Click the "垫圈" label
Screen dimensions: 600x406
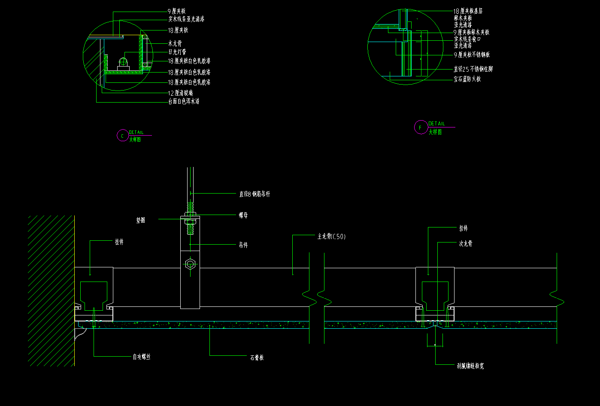tap(141, 221)
